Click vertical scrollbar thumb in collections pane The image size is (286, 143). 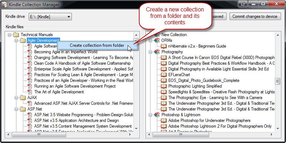pyautogui.click(x=278, y=81)
